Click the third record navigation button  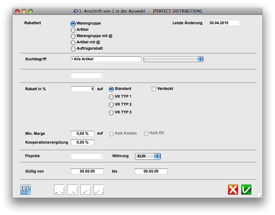point(85,190)
